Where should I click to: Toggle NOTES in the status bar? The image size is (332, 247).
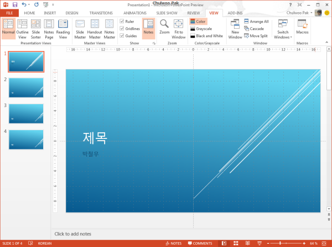(x=174, y=243)
